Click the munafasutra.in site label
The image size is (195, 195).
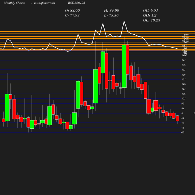point(44,3)
